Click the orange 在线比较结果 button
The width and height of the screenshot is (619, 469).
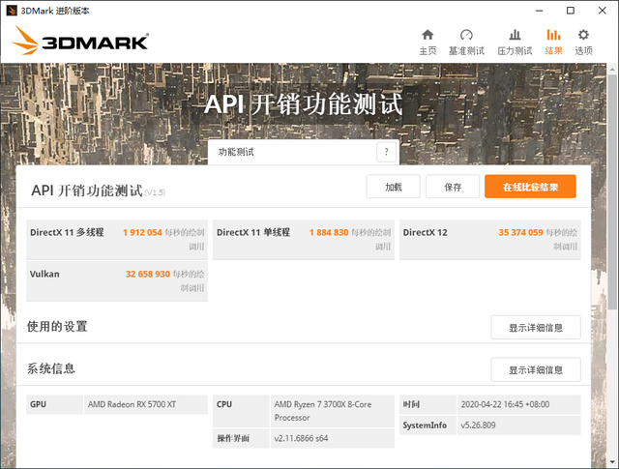pyautogui.click(x=530, y=187)
